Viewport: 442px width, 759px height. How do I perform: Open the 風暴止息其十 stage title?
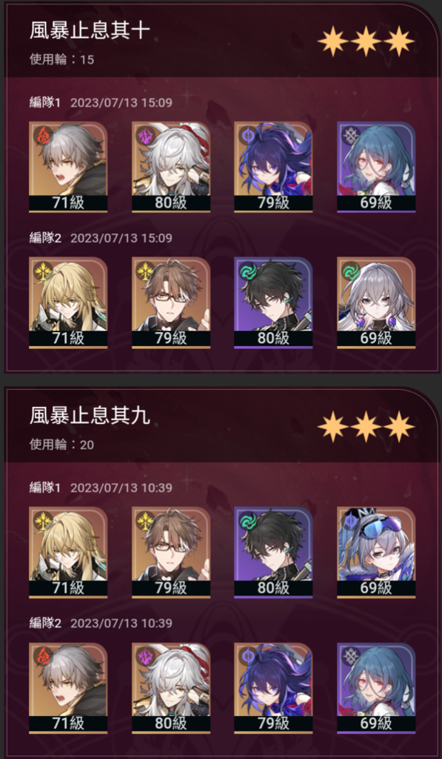pyautogui.click(x=90, y=31)
